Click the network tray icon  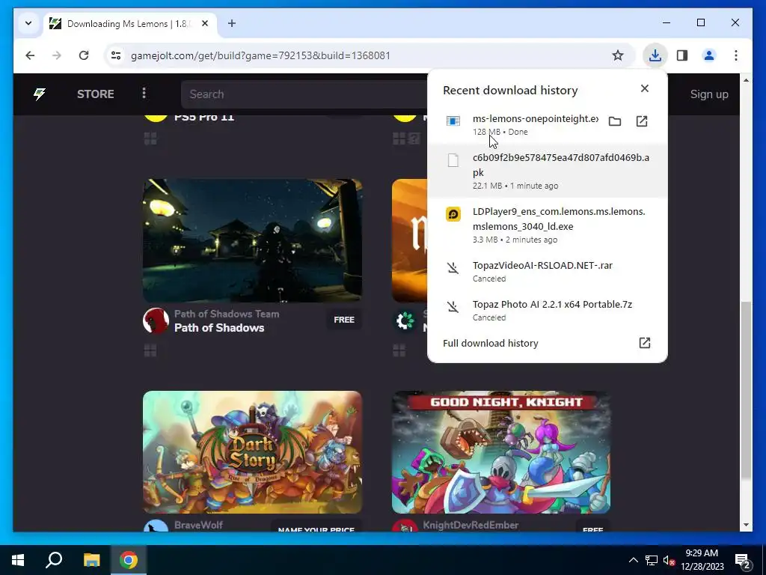[652, 560]
